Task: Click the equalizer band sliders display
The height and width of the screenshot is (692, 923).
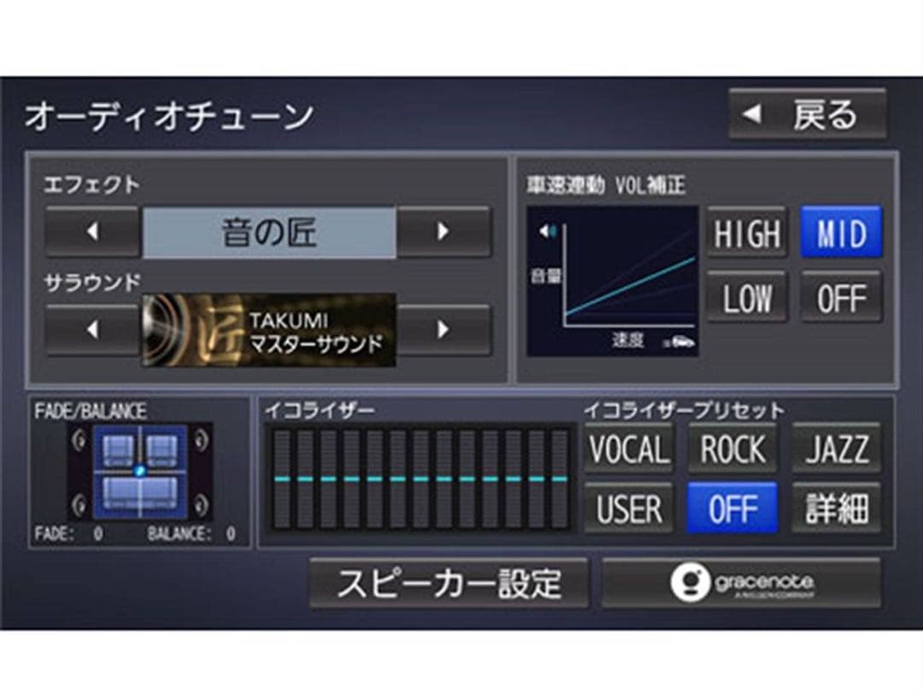Action: [419, 479]
